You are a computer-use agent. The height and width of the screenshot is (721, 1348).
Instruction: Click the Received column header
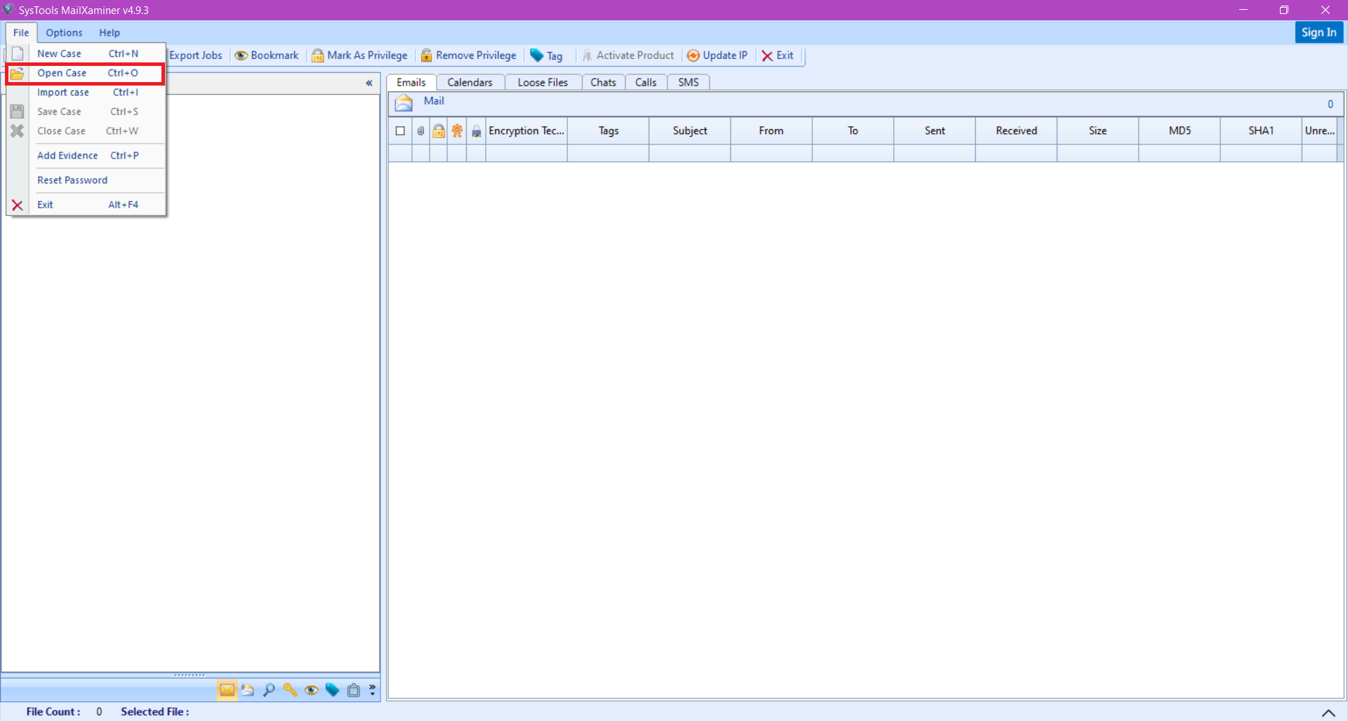[1015, 130]
